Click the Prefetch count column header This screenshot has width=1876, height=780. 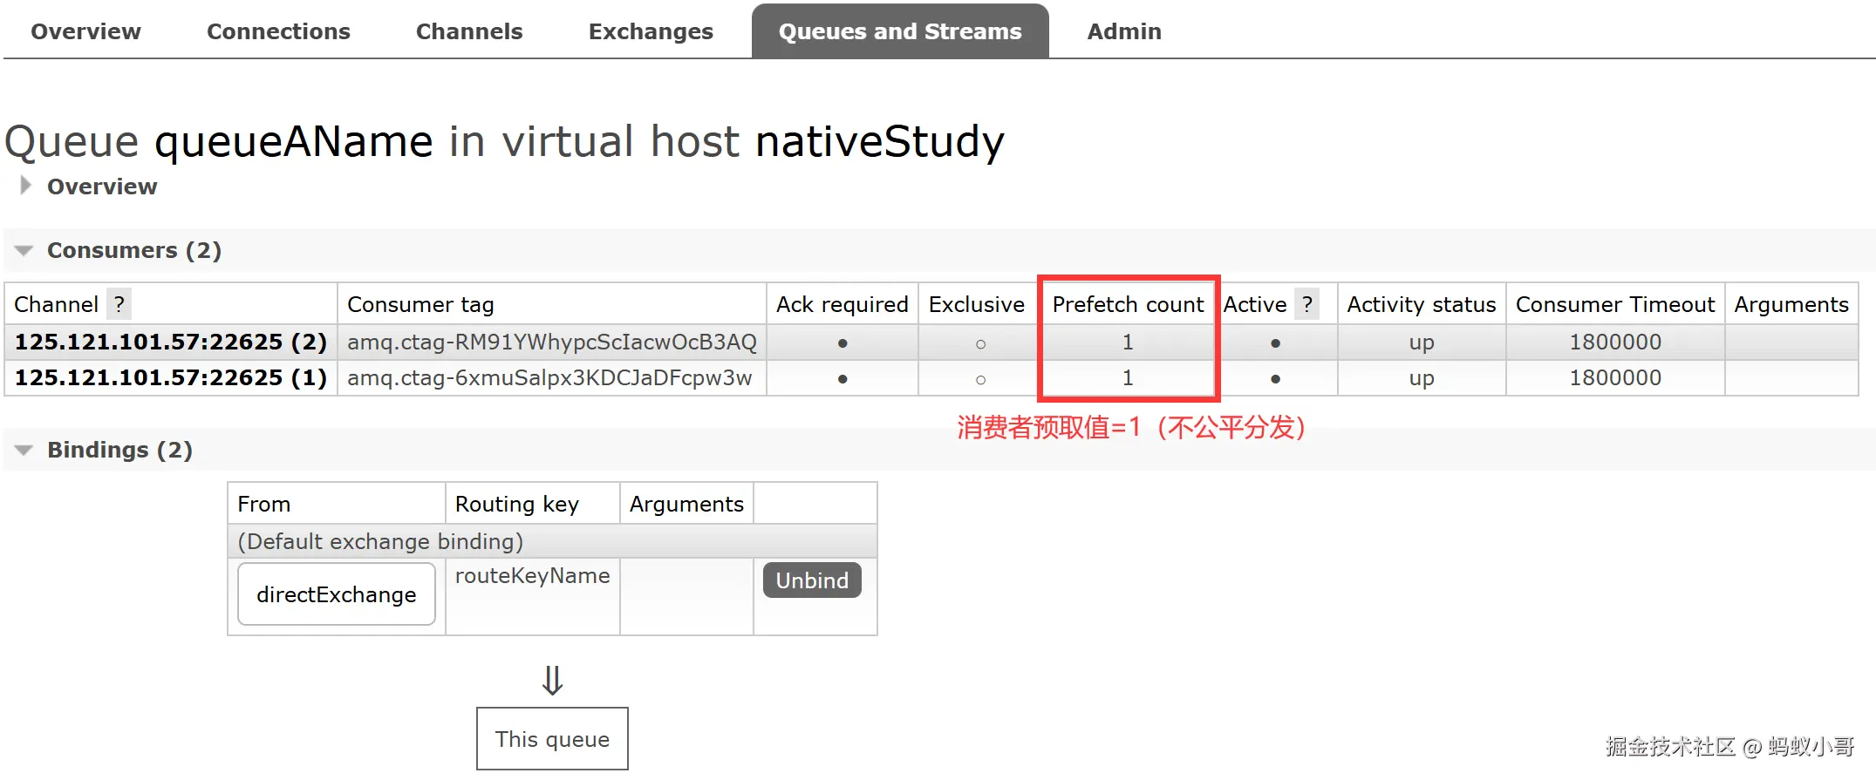(1128, 304)
